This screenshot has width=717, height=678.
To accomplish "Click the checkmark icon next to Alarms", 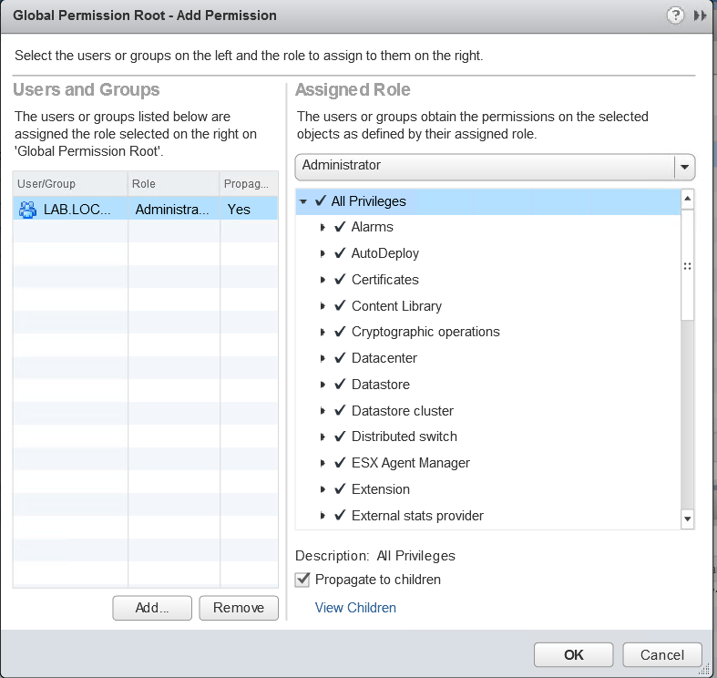I will pos(341,227).
